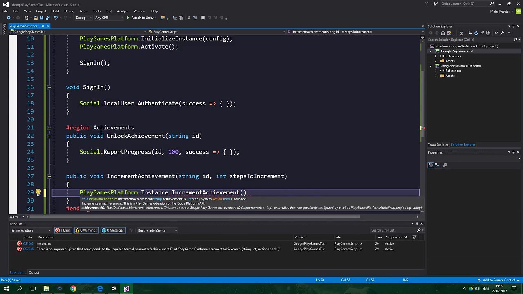Refresh the Solution Explorer

tap(476, 33)
